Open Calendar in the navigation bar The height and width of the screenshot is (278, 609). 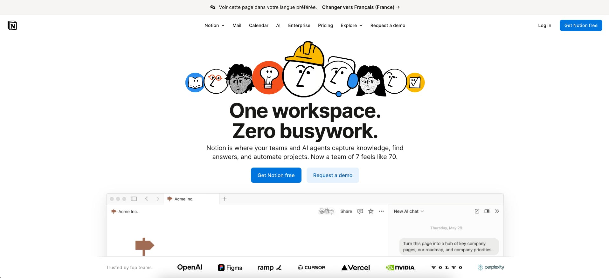[x=259, y=25]
